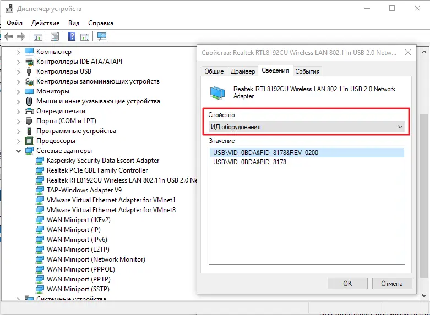Select WAN Miniport (PPTP) row

pos(78,279)
